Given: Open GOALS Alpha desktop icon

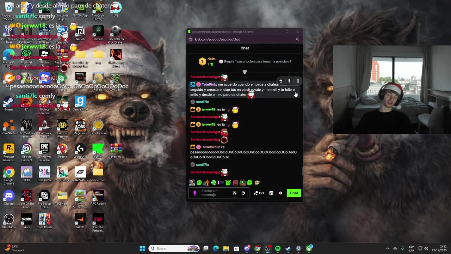Looking at the screenshot, I should [80, 174].
